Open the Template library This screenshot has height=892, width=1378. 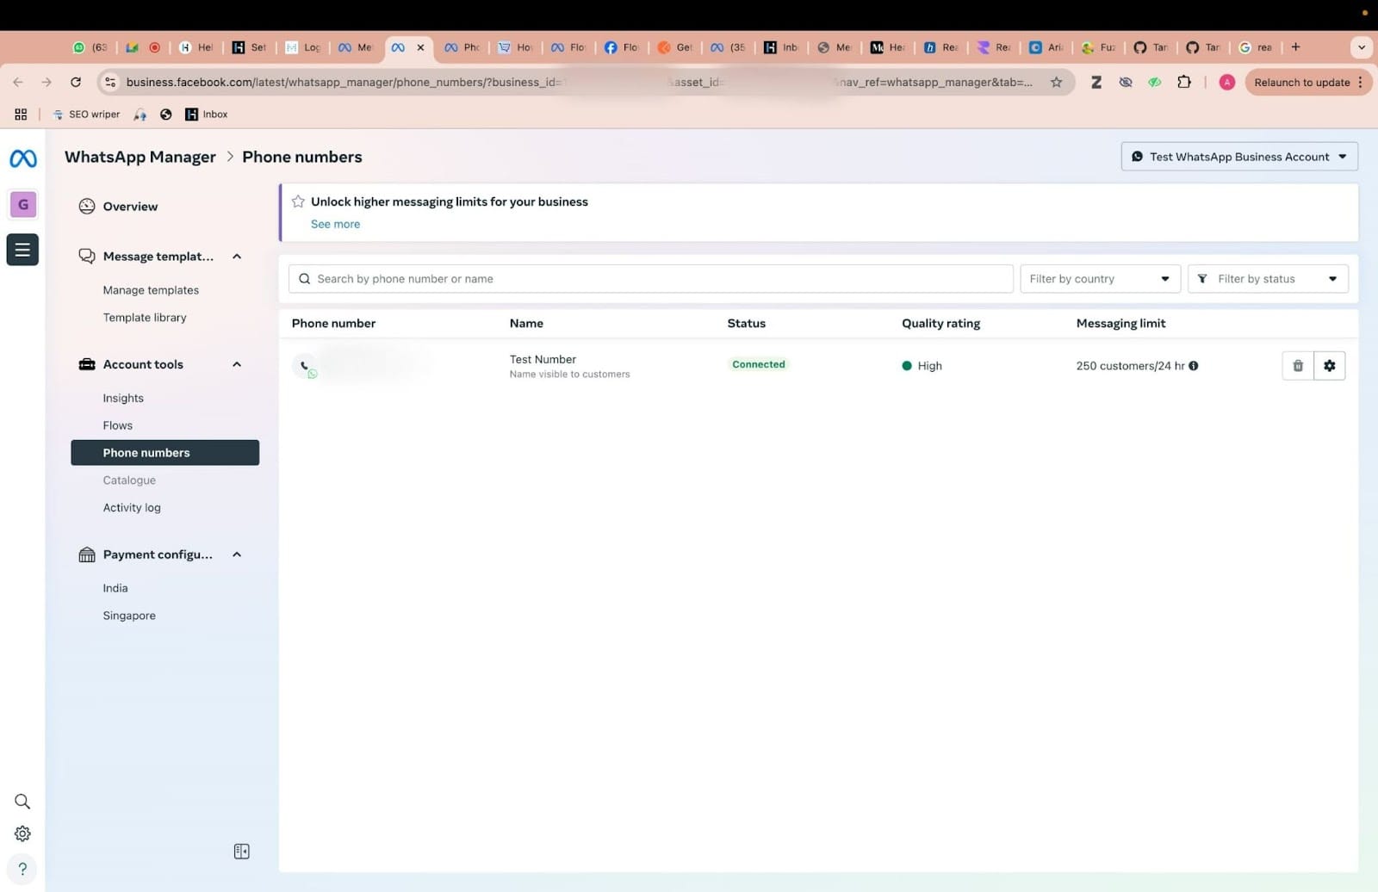(x=145, y=318)
